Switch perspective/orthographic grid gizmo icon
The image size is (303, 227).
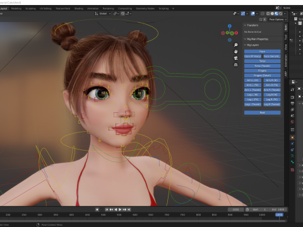click(235, 65)
